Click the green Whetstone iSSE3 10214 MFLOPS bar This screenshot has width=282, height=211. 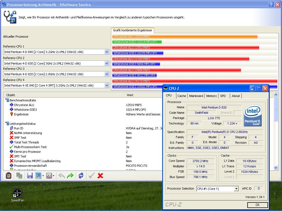(137, 42)
